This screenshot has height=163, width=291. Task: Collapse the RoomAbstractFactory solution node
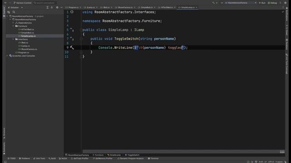coord(7,16)
